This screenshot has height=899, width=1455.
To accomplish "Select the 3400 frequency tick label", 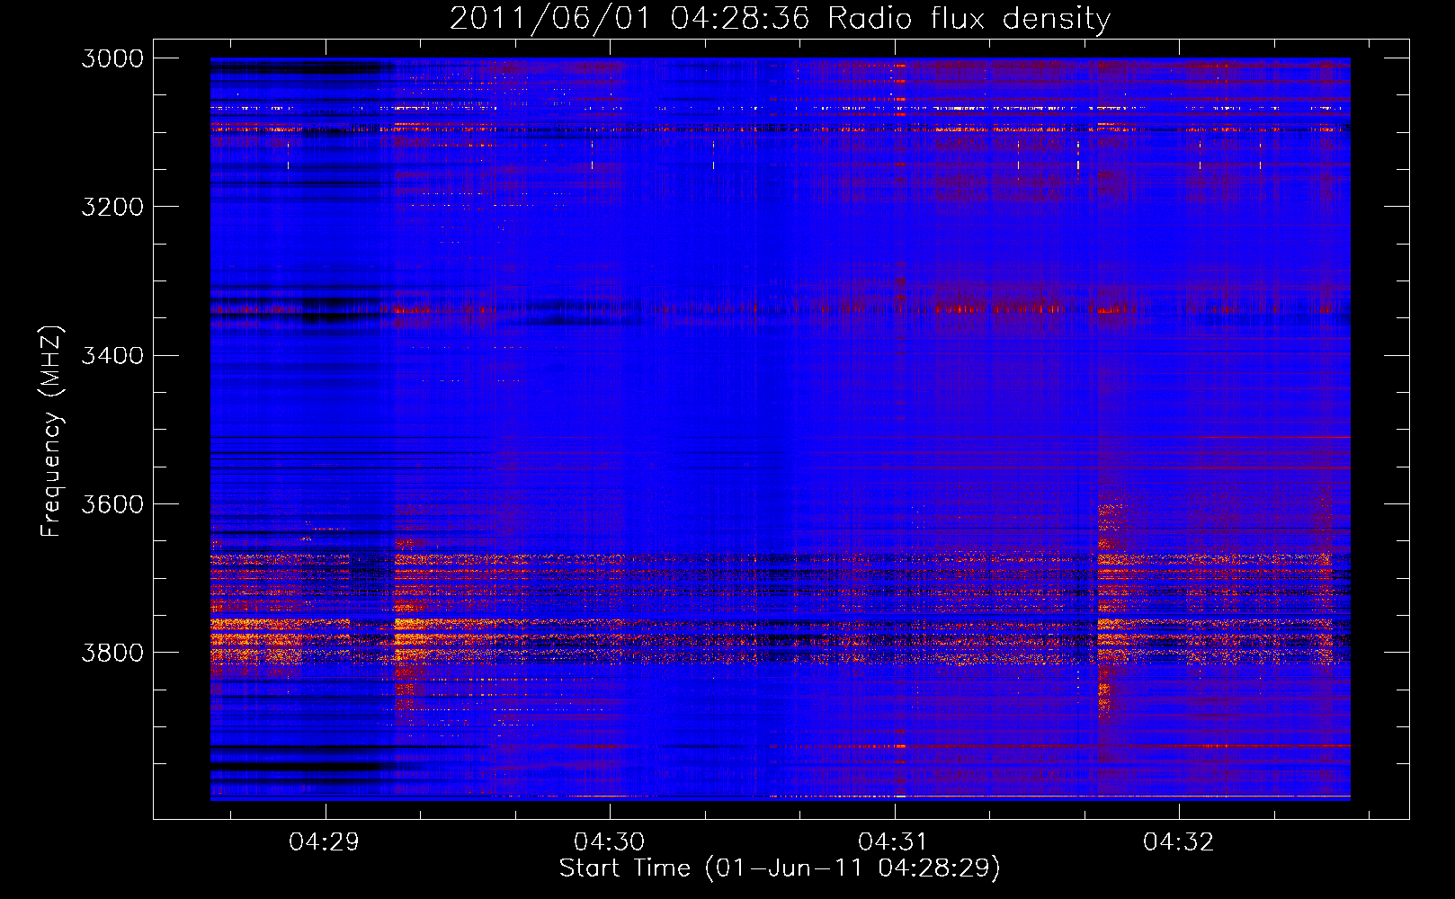I will point(112,355).
